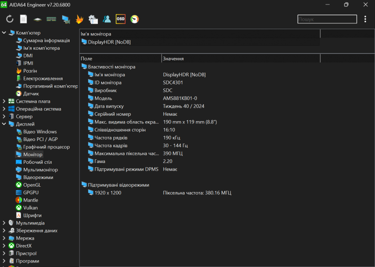375x267 pixels.
Task: Click the Значення column header
Action: click(173, 59)
